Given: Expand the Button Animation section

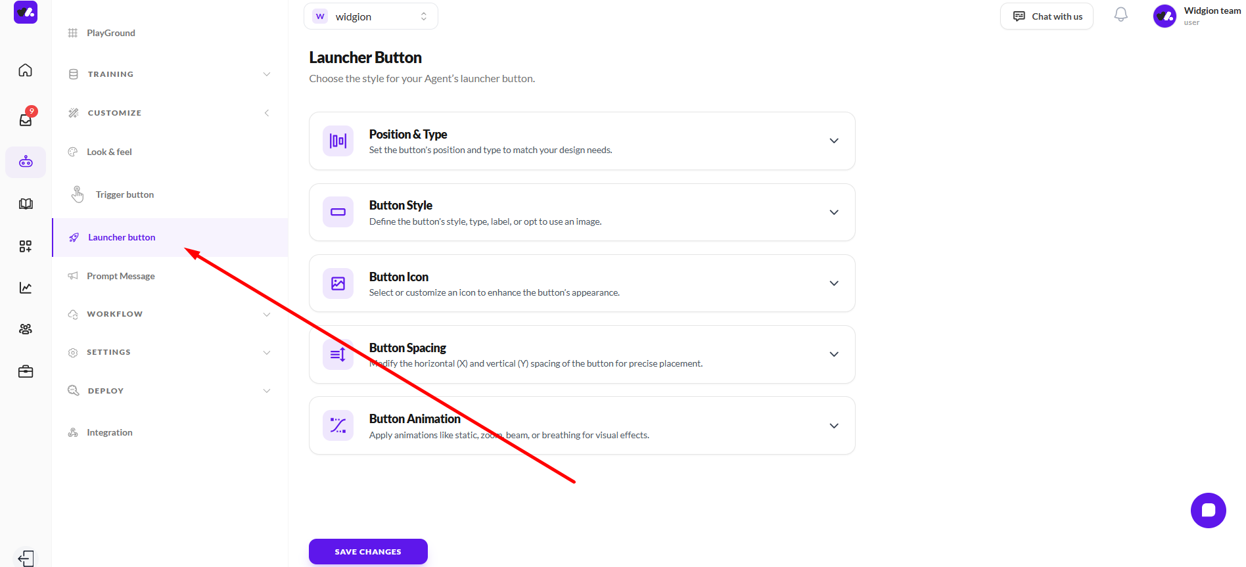Looking at the screenshot, I should tap(833, 426).
